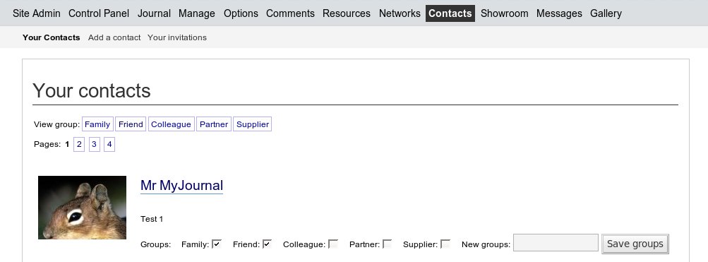The height and width of the screenshot is (262, 708).
Task: Navigate to the Messages section
Action: pyautogui.click(x=559, y=13)
